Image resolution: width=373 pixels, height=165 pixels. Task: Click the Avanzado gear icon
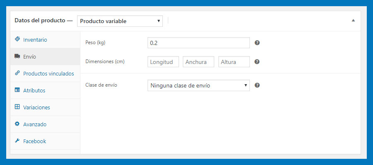17,124
